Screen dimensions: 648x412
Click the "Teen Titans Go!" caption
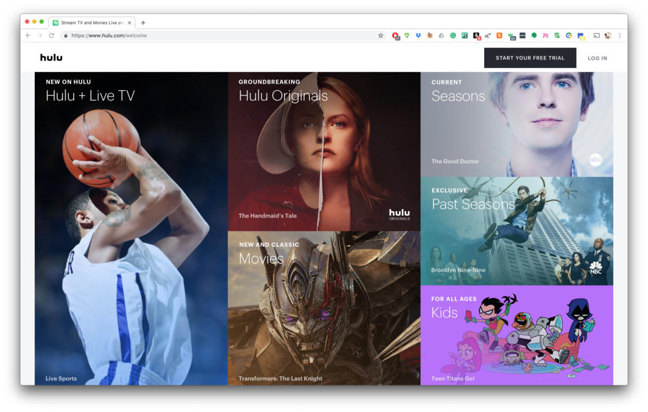coord(453,378)
